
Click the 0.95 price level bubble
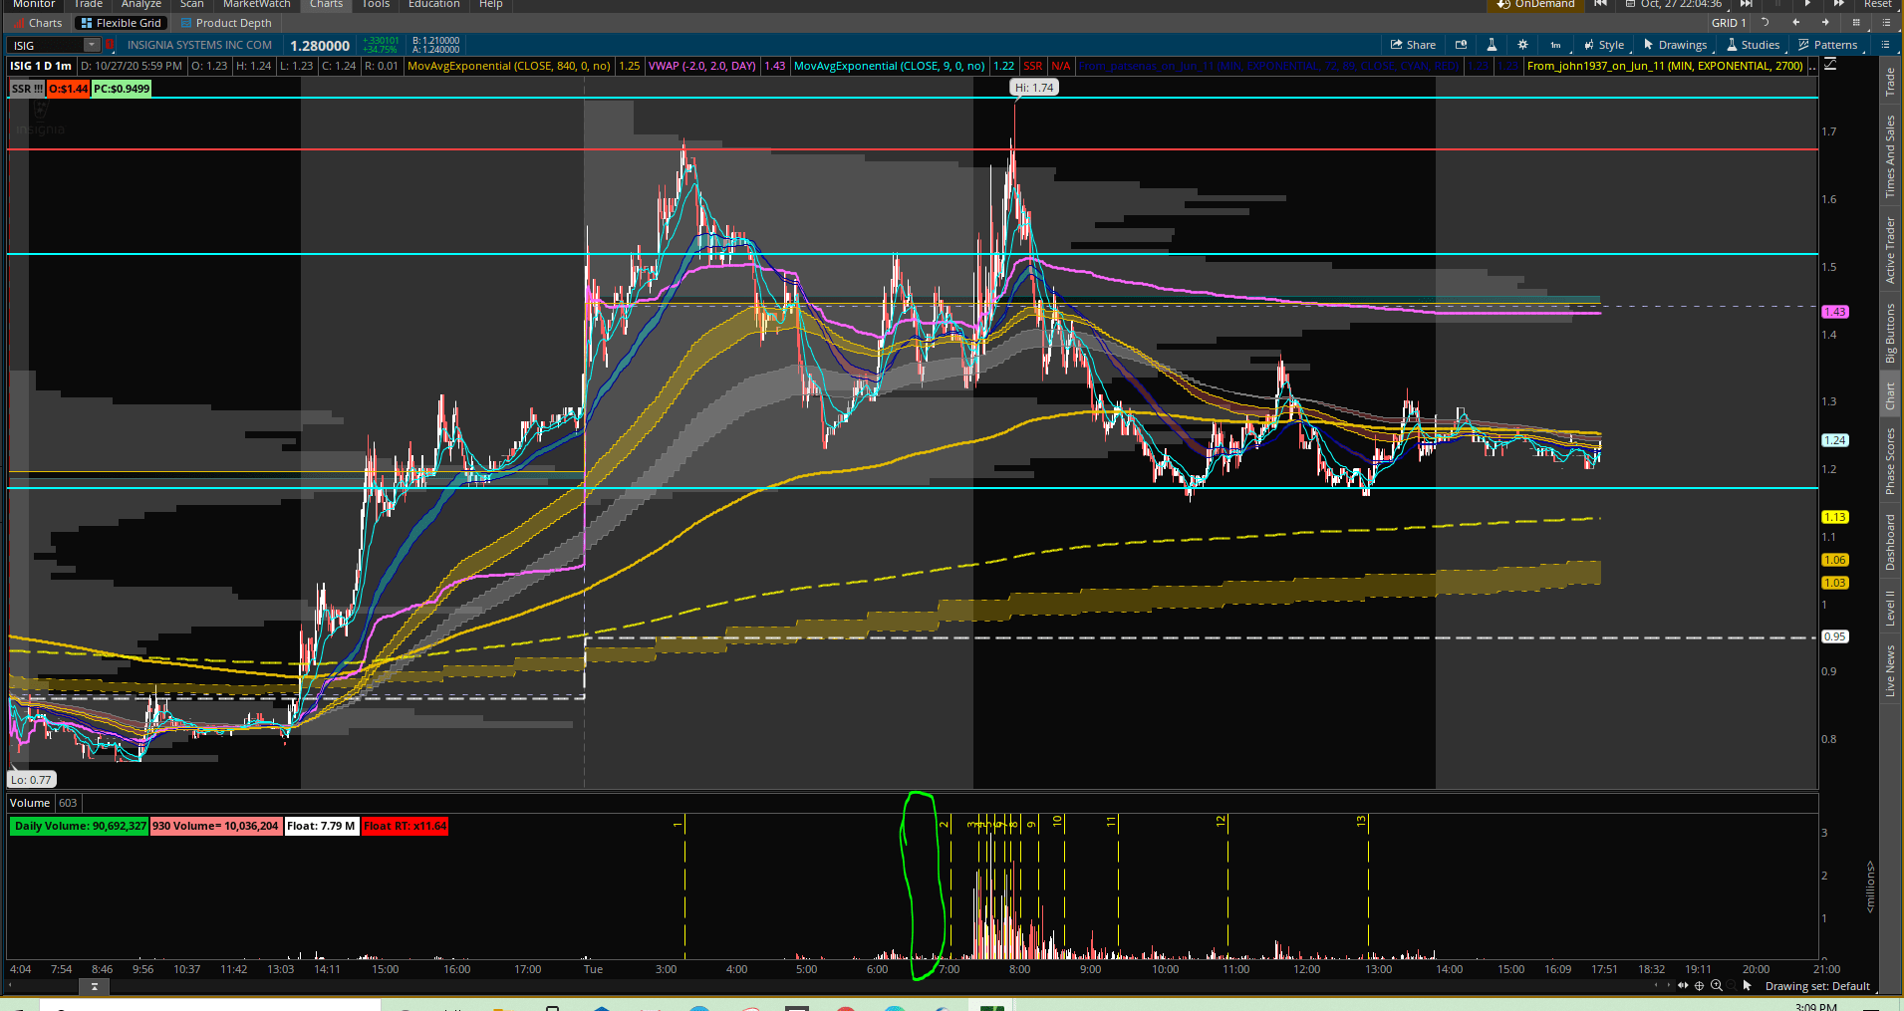tap(1835, 636)
